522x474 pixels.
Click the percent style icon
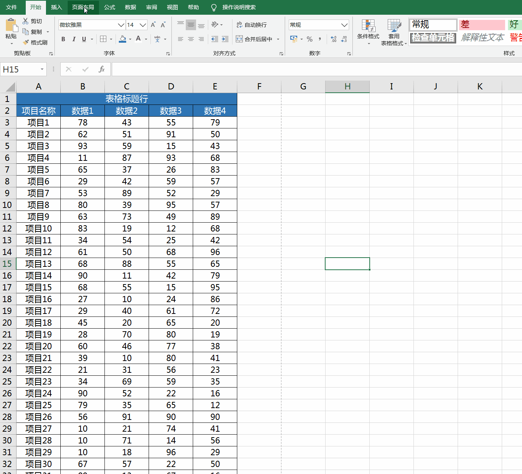tap(310, 39)
